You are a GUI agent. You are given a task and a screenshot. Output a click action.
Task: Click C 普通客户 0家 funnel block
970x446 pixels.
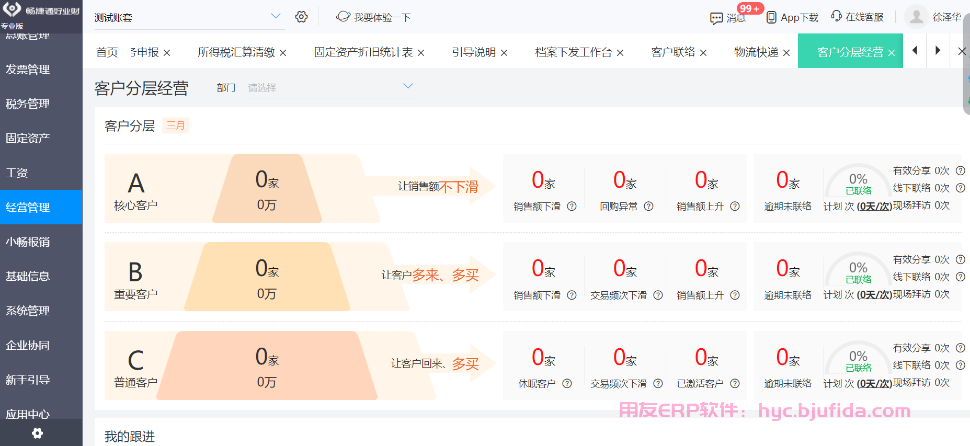pos(267,365)
